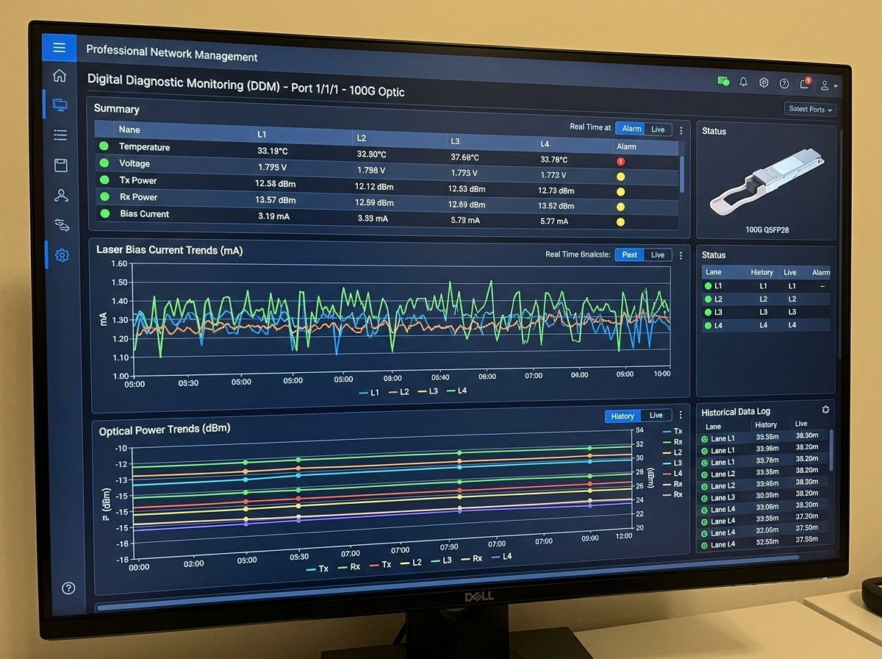Image resolution: width=882 pixels, height=659 pixels.
Task: Open the sidebar settings gear
Action: pyautogui.click(x=62, y=256)
